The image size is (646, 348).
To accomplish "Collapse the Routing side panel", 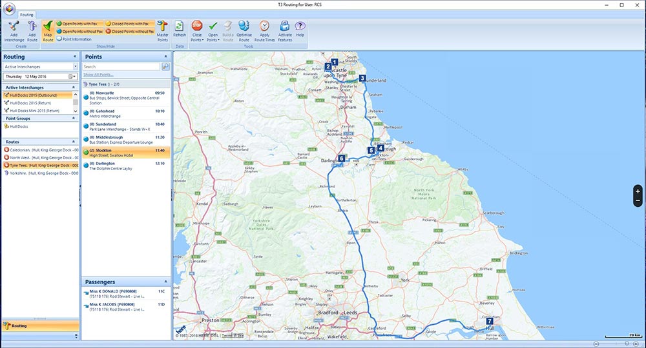I will (74, 57).
